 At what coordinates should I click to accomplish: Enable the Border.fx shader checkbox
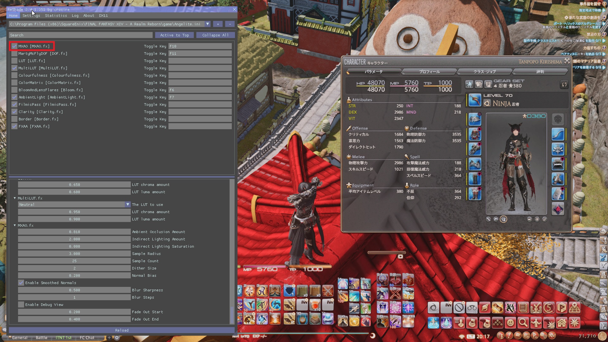coord(14,119)
